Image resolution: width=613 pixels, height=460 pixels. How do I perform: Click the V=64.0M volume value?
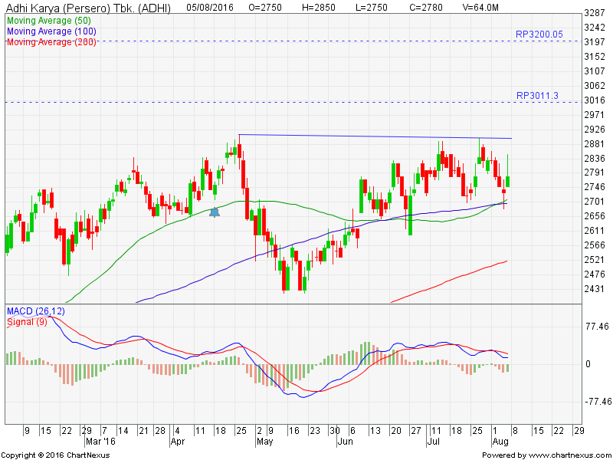[x=480, y=8]
